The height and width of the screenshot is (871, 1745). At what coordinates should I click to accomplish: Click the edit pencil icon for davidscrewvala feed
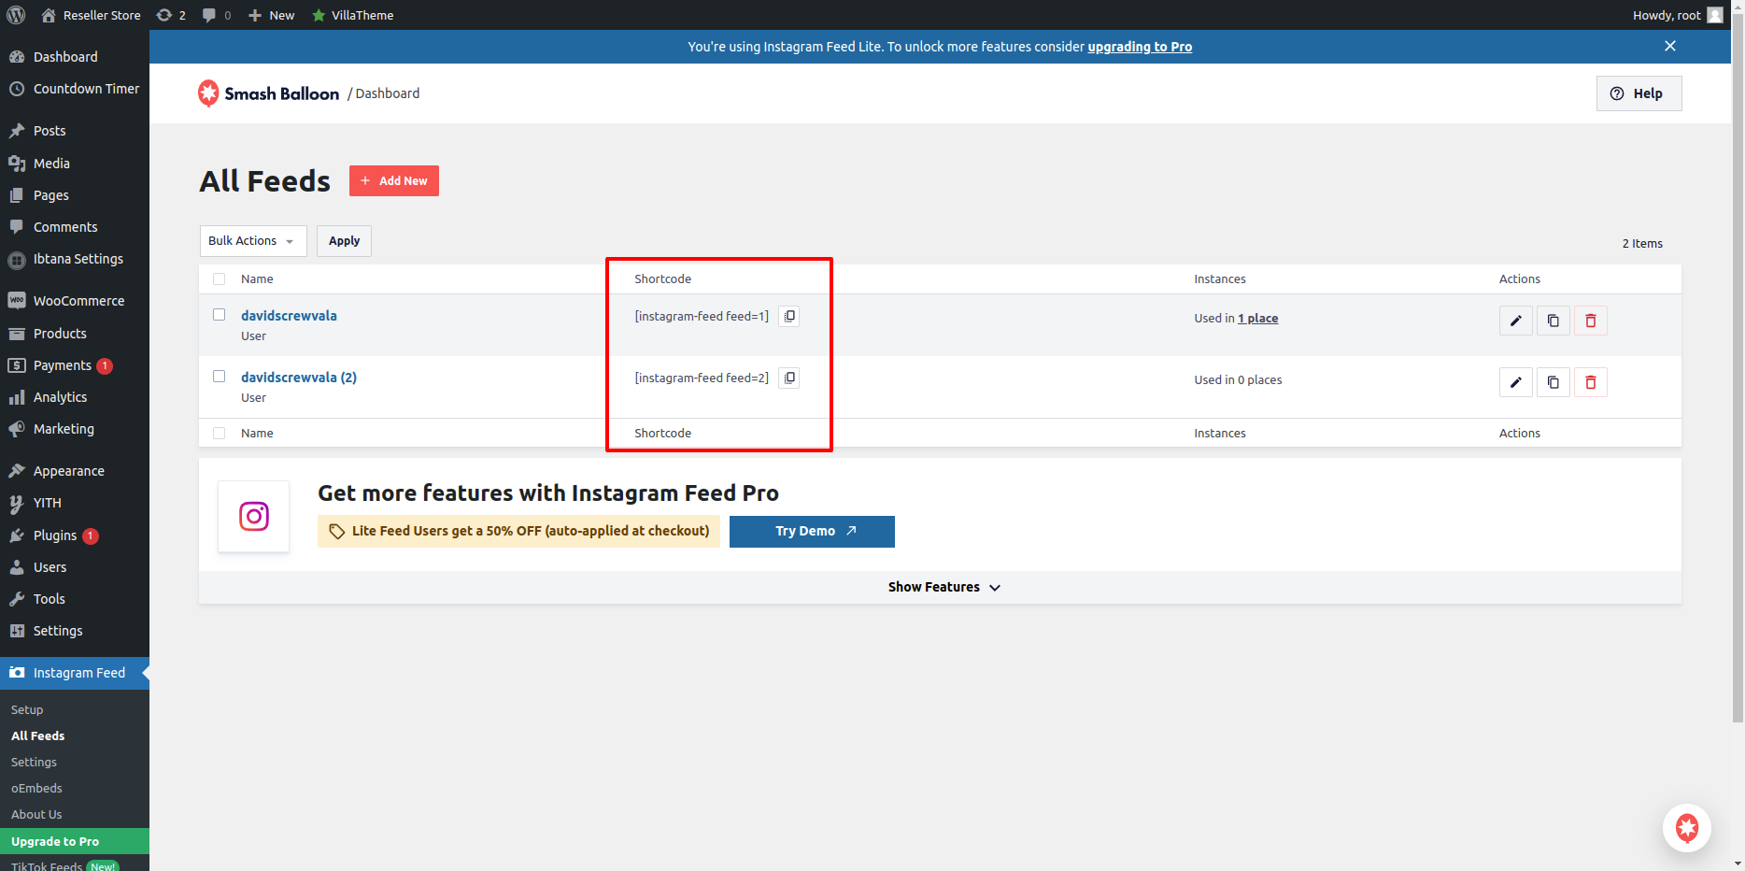(1515, 321)
